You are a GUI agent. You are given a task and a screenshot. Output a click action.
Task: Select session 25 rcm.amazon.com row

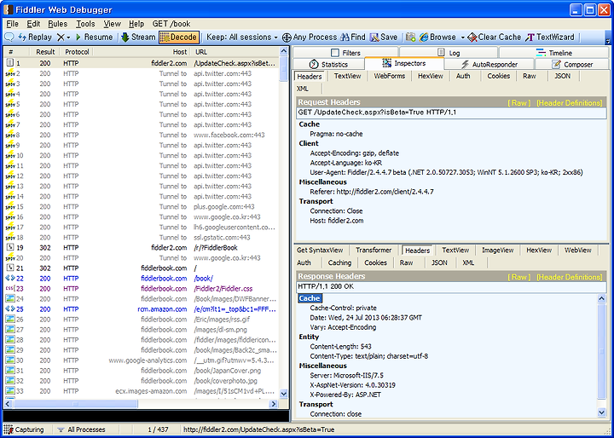click(x=142, y=309)
